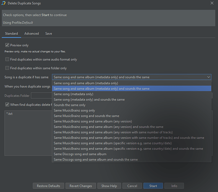Enable Find duplicates within same folder only
The height and width of the screenshot is (192, 218).
click(x=7, y=68)
